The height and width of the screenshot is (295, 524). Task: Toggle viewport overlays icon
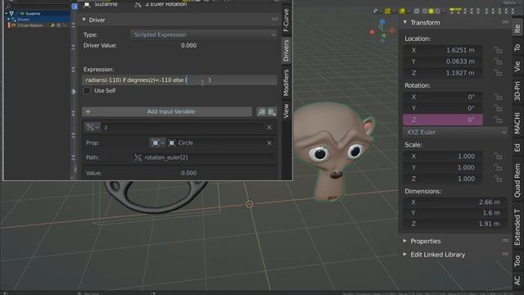pyautogui.click(x=402, y=11)
